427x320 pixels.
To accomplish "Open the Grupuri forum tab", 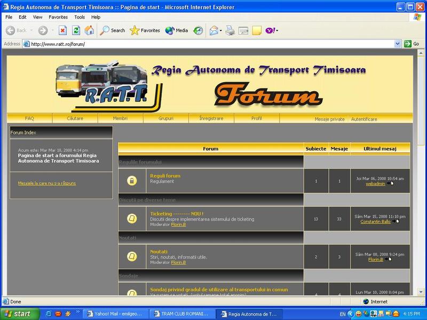I will point(165,118).
